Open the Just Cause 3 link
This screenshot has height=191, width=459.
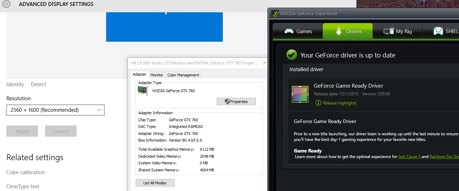(409, 157)
